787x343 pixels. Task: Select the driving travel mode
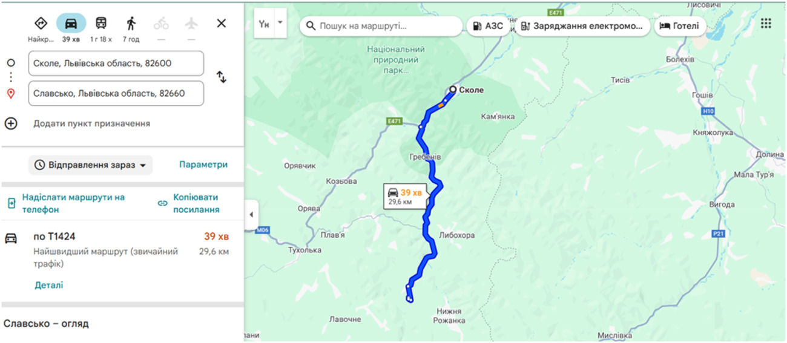tap(71, 24)
